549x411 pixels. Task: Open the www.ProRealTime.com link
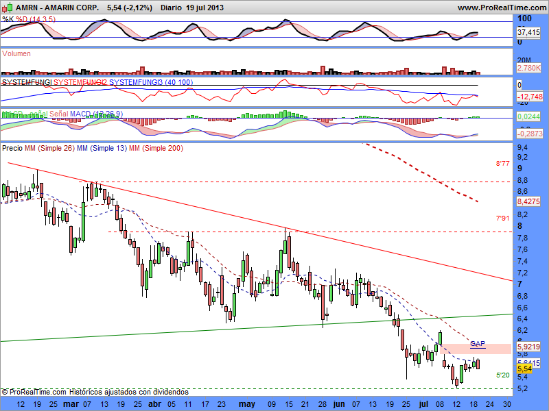click(502, 8)
